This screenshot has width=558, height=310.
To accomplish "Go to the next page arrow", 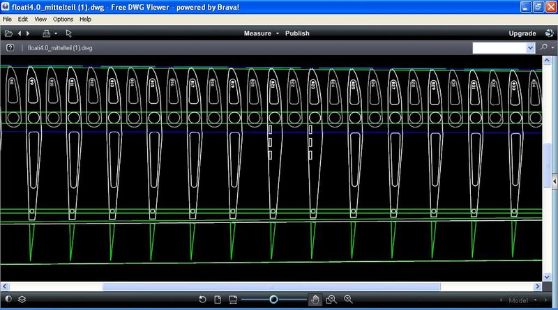I will tap(27, 33).
